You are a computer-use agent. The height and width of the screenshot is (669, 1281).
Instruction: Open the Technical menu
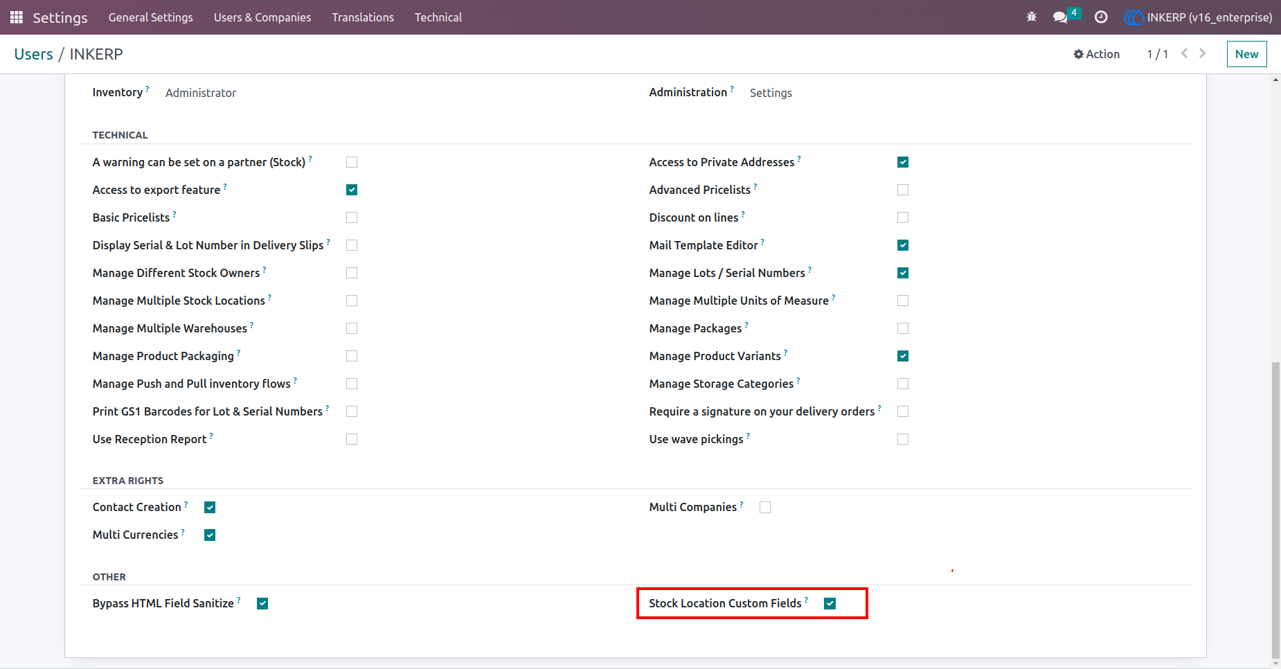tap(438, 17)
